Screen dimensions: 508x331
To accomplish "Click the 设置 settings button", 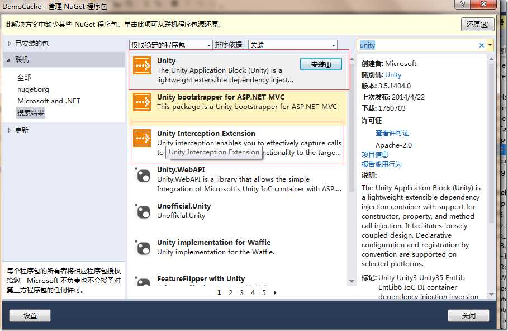I will click(x=30, y=315).
